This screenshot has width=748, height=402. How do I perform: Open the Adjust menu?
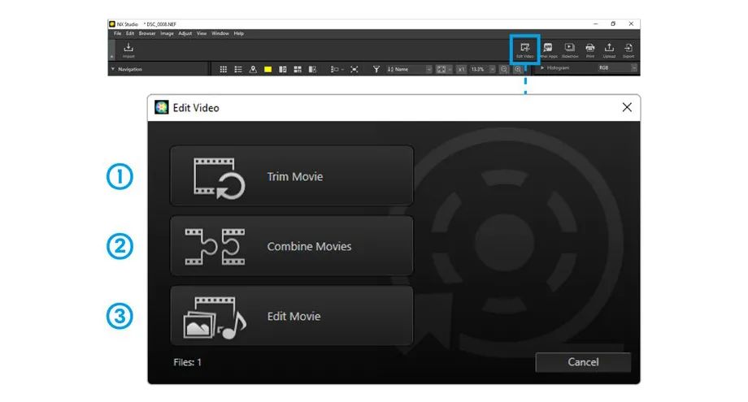pos(185,34)
